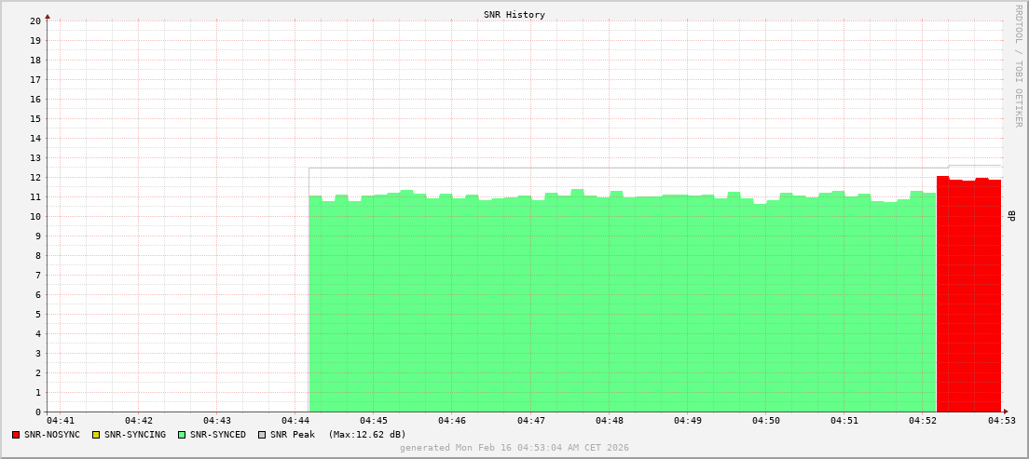1029x459 pixels.
Task: Select the SNR-SYNCED legend label
Action: click(218, 435)
